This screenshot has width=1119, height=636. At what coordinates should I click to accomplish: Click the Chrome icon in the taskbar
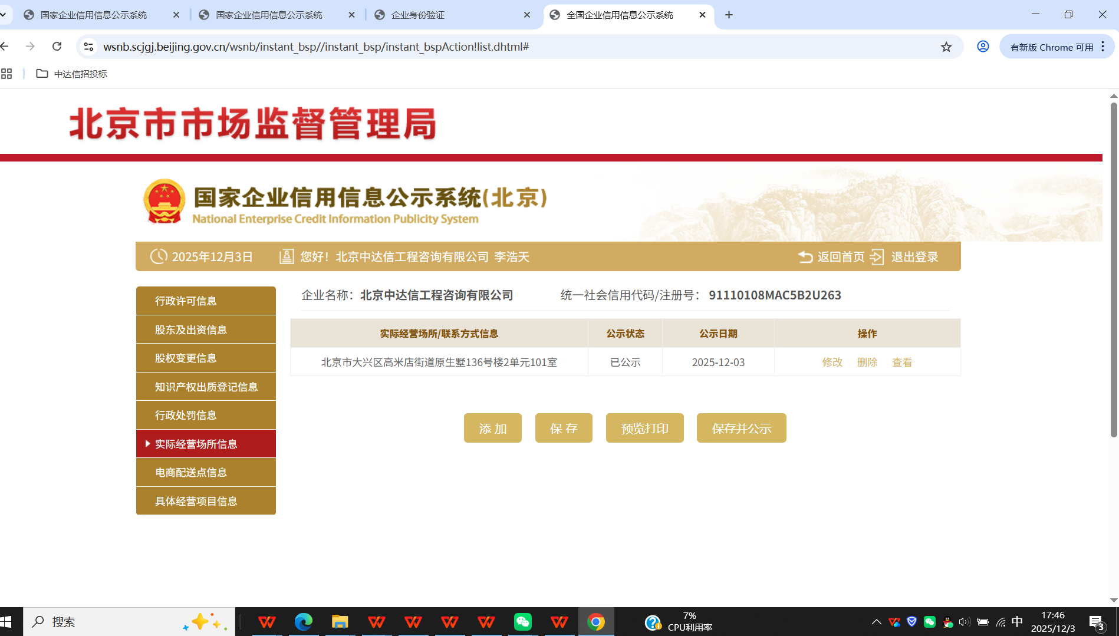(x=596, y=622)
